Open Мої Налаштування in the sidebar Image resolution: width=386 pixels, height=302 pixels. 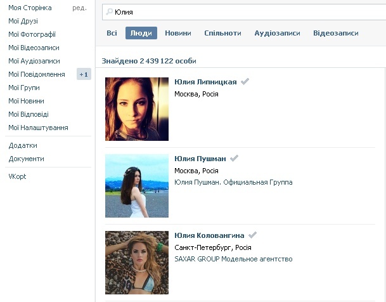click(x=38, y=128)
